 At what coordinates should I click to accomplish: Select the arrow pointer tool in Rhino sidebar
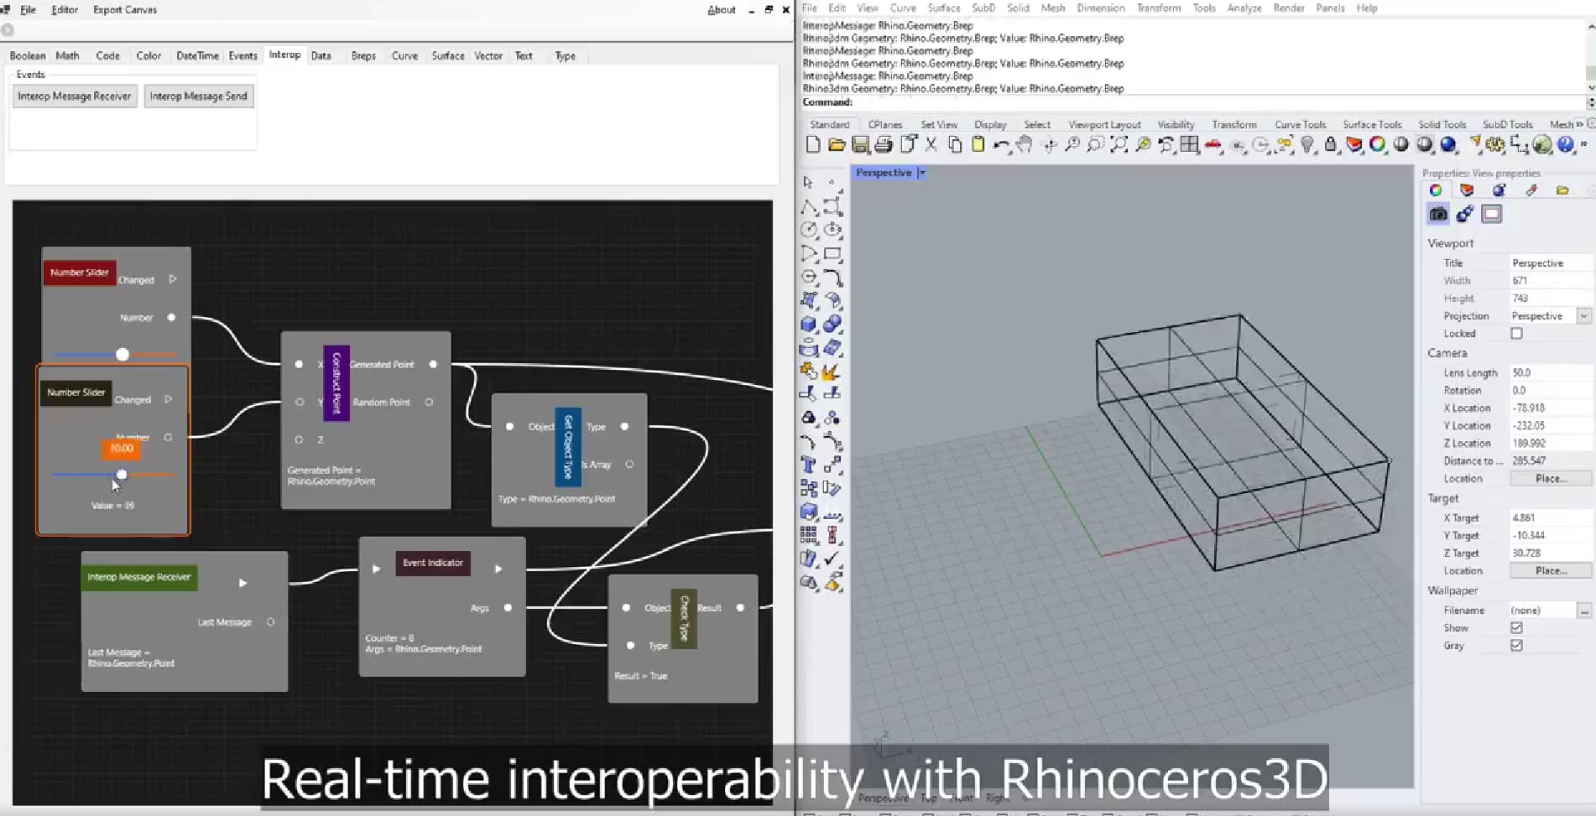click(808, 182)
